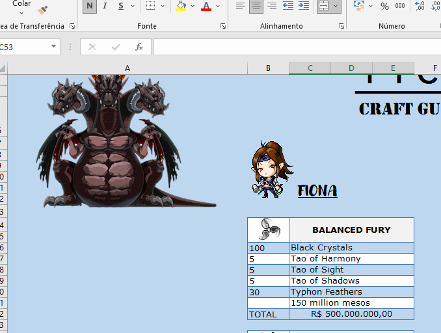The width and height of the screenshot is (441, 333).
Task: Apply cell borders icon
Action: tap(150, 6)
